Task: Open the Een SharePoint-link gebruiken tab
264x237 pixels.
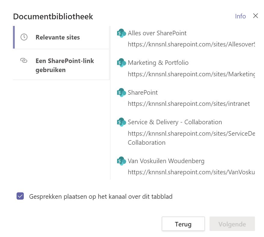Action: [61, 65]
